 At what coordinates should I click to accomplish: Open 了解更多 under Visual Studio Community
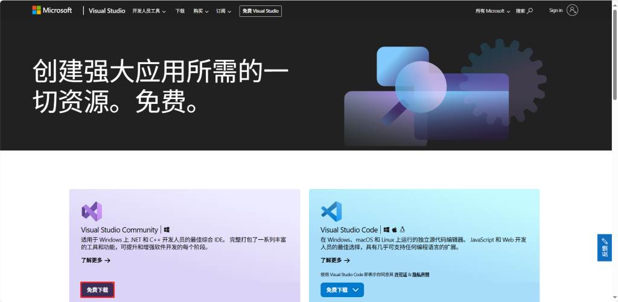96,260
